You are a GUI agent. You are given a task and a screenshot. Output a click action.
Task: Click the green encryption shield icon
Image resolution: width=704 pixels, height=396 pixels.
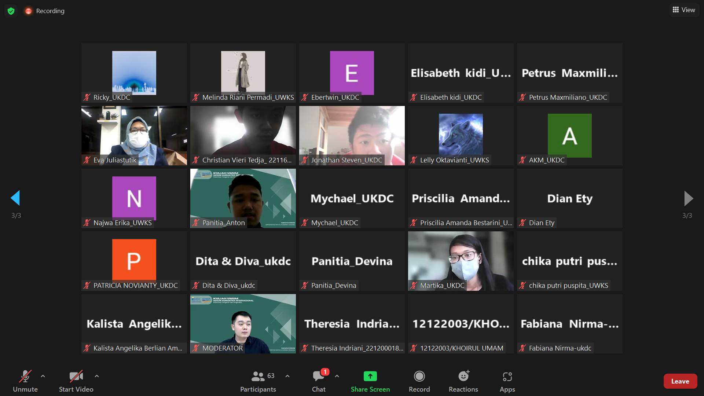pyautogui.click(x=11, y=11)
